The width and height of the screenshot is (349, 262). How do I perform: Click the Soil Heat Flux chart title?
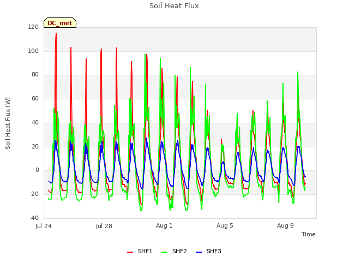(174, 6)
